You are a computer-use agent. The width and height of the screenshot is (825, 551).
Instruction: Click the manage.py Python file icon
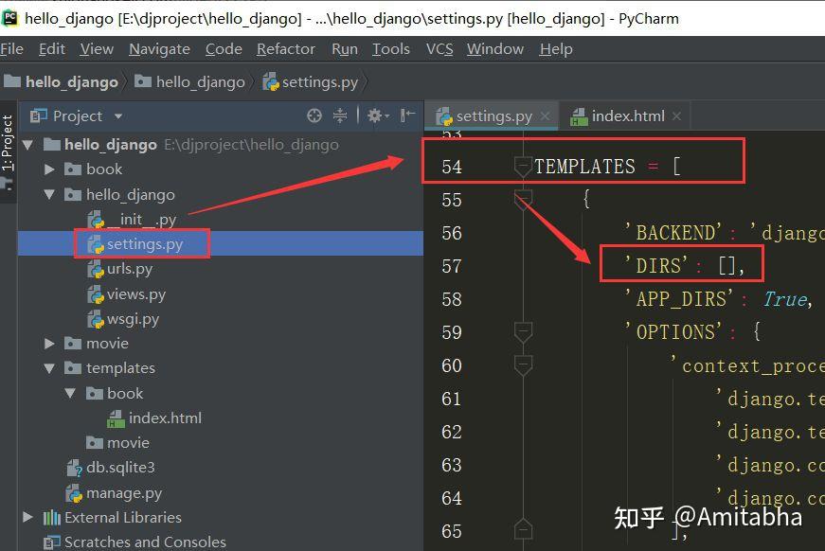pos(74,493)
